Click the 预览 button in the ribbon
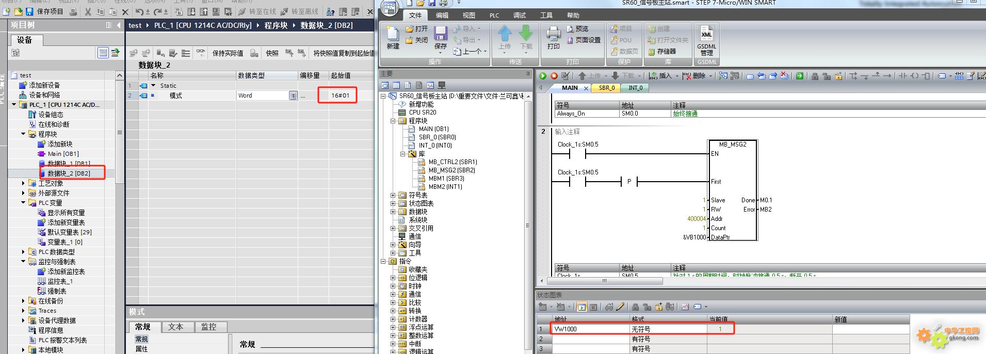Image resolution: width=986 pixels, height=354 pixels. (x=577, y=29)
